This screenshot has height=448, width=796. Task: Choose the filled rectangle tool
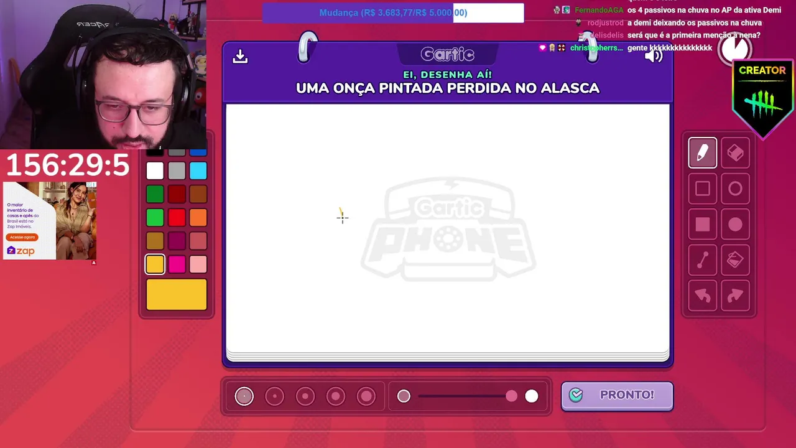coord(702,224)
